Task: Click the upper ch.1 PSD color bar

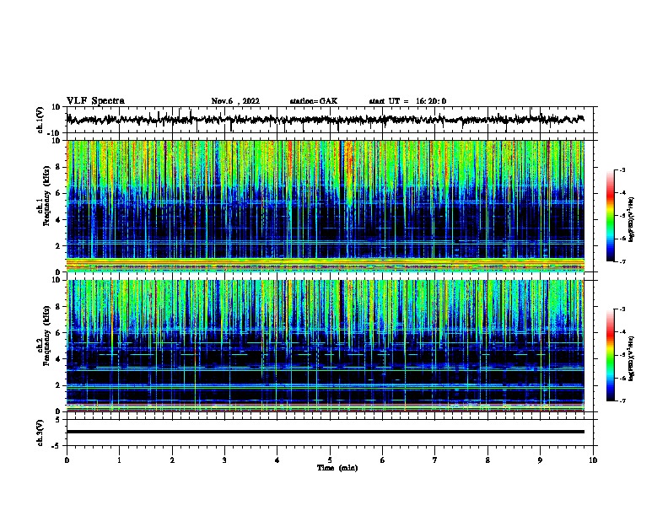Action: (x=611, y=216)
